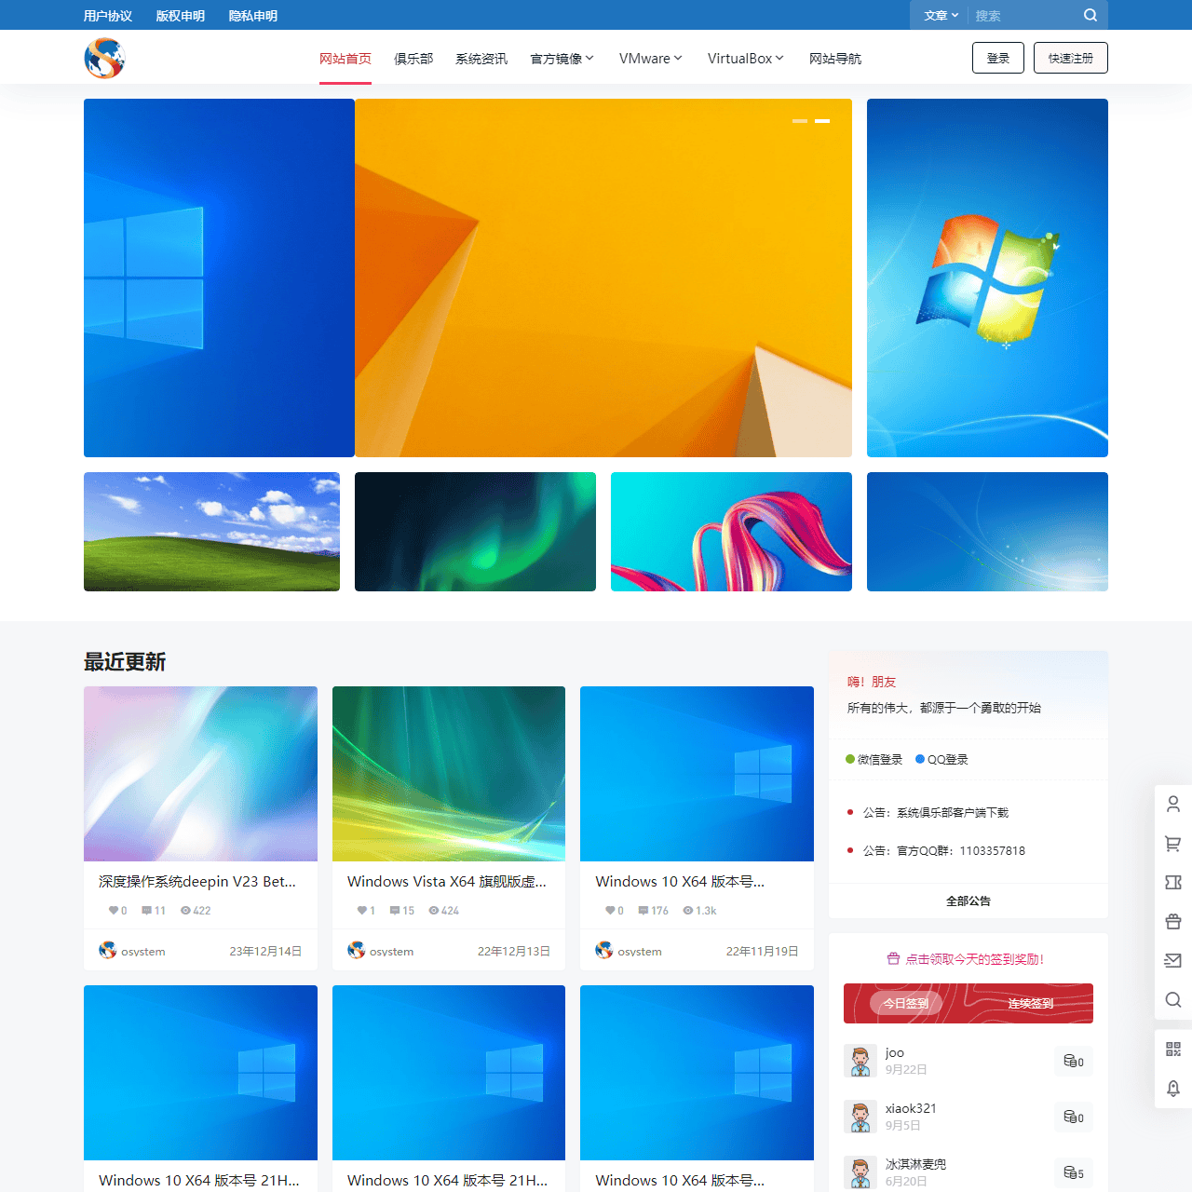Click the green WeChat login dot
This screenshot has width=1192, height=1192.
pos(850,759)
